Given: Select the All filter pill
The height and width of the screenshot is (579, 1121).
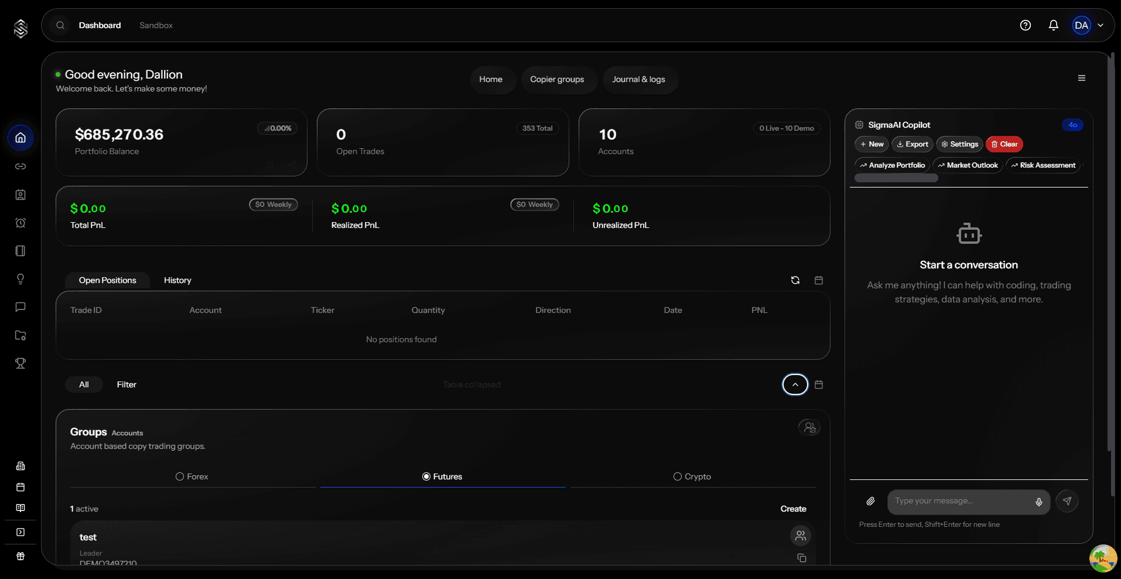Looking at the screenshot, I should pos(84,384).
